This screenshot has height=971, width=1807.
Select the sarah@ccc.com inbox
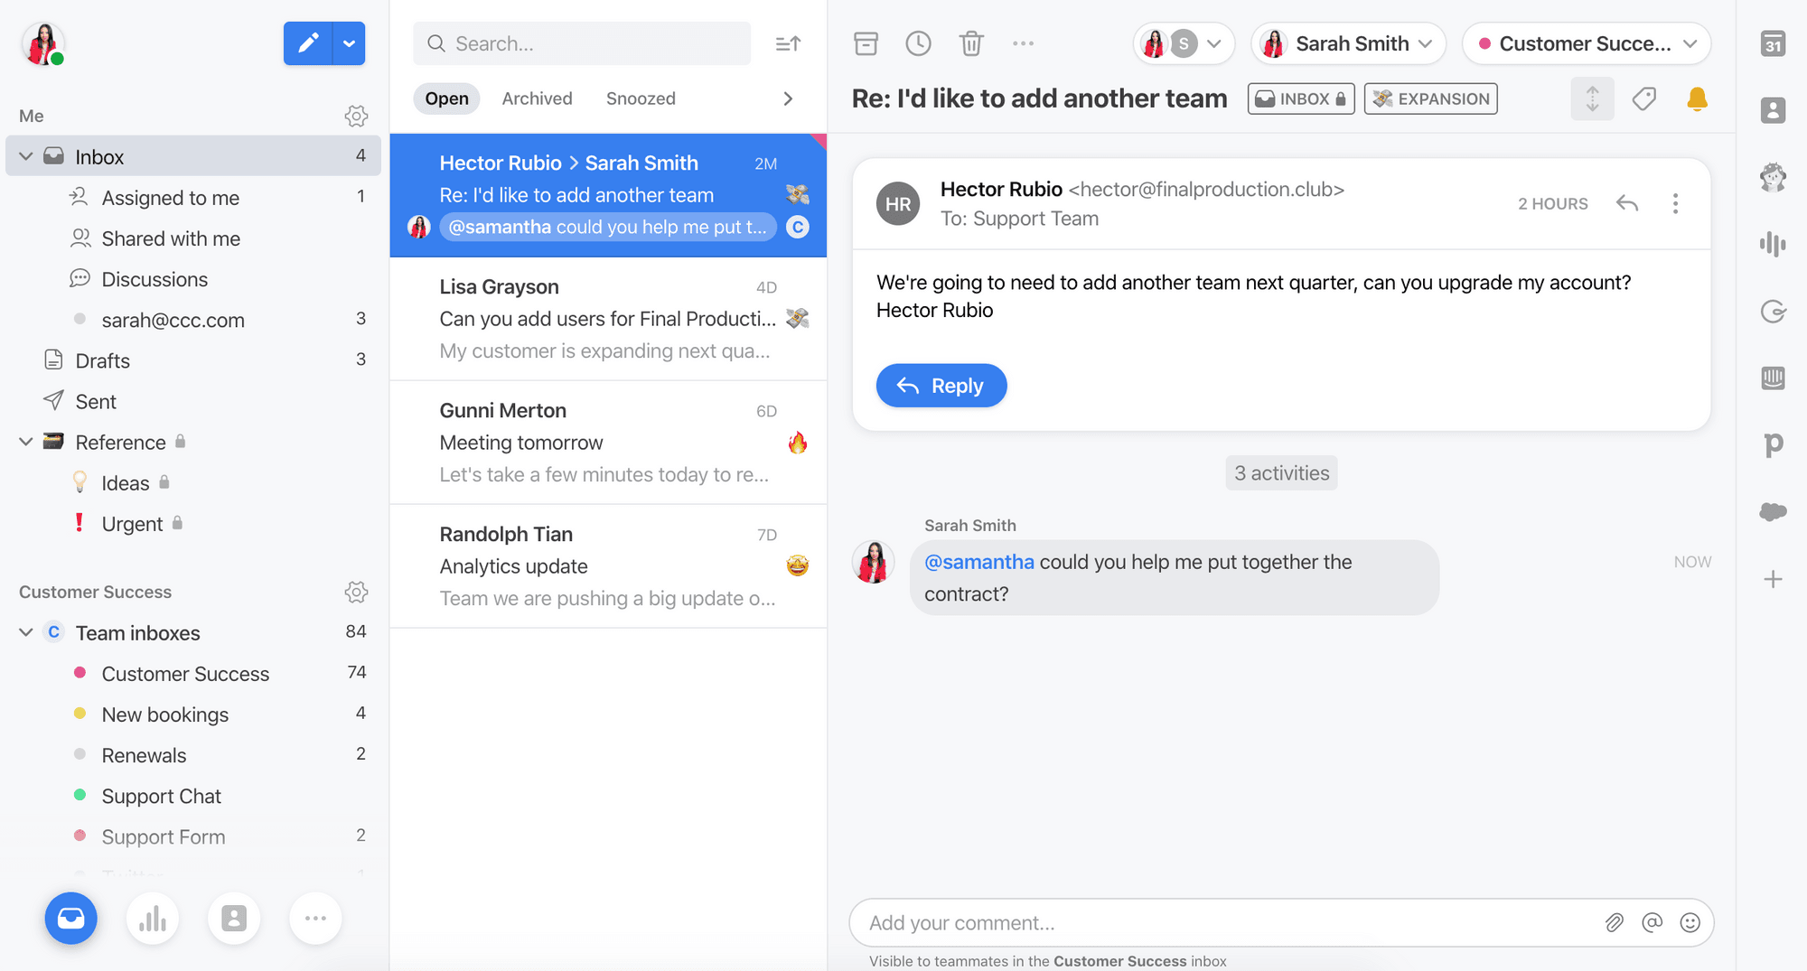(193, 320)
